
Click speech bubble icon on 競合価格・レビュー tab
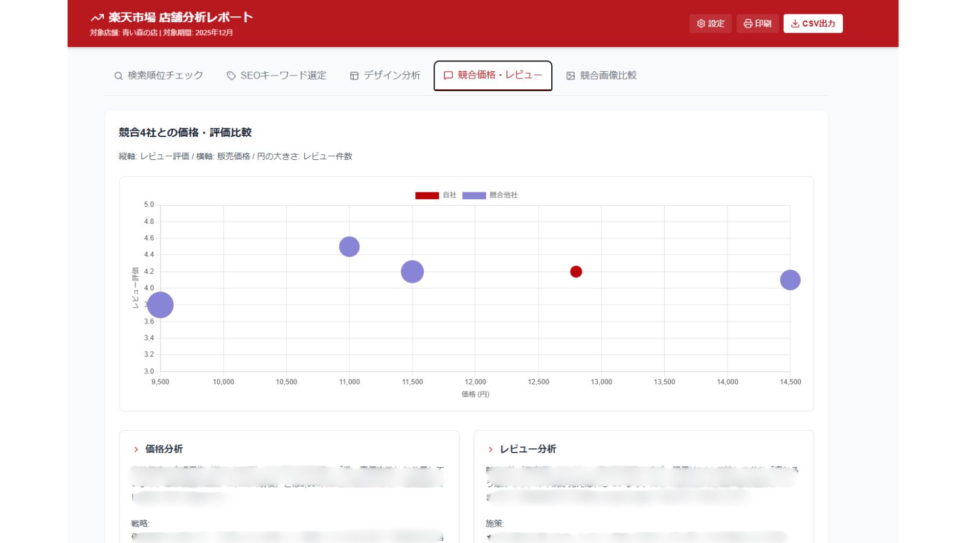click(448, 75)
